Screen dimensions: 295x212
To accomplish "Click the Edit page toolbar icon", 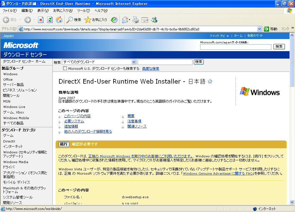I will coord(145,20).
